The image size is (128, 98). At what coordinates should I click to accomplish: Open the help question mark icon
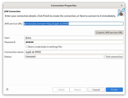(x=7, y=89)
